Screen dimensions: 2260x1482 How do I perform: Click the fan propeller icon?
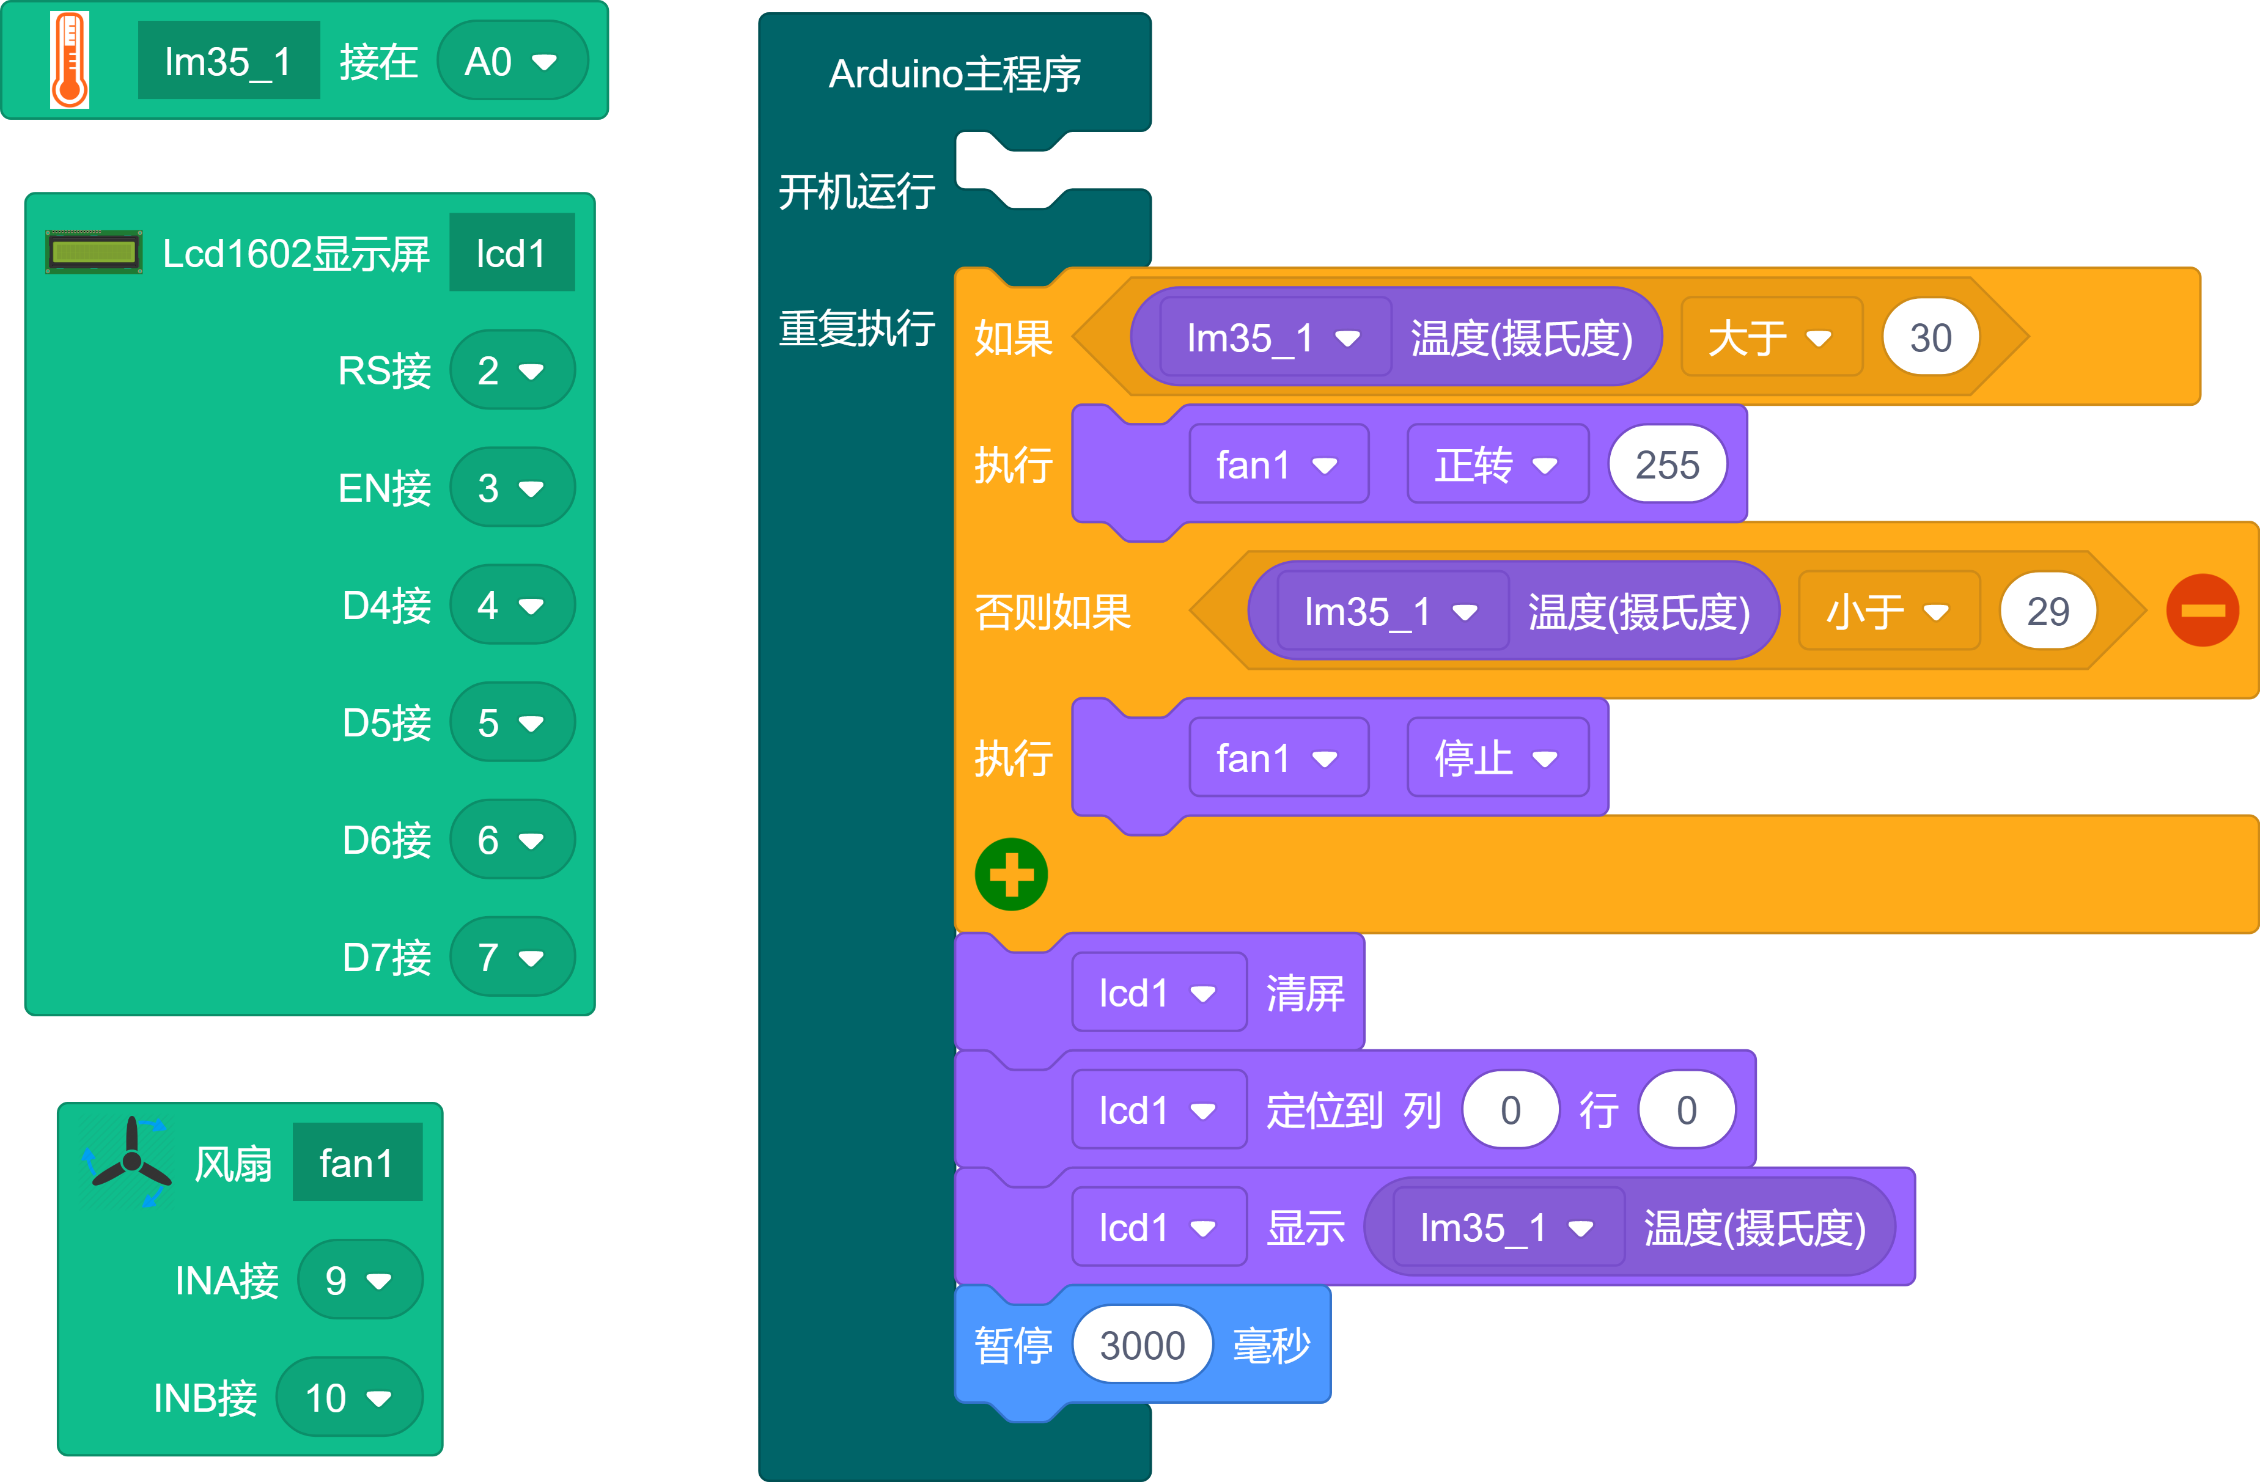[x=131, y=1162]
